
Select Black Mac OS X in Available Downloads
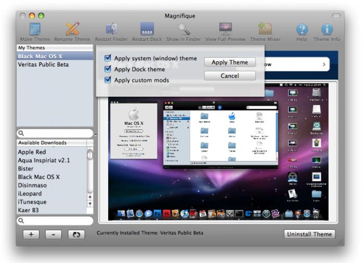pyautogui.click(x=51, y=177)
